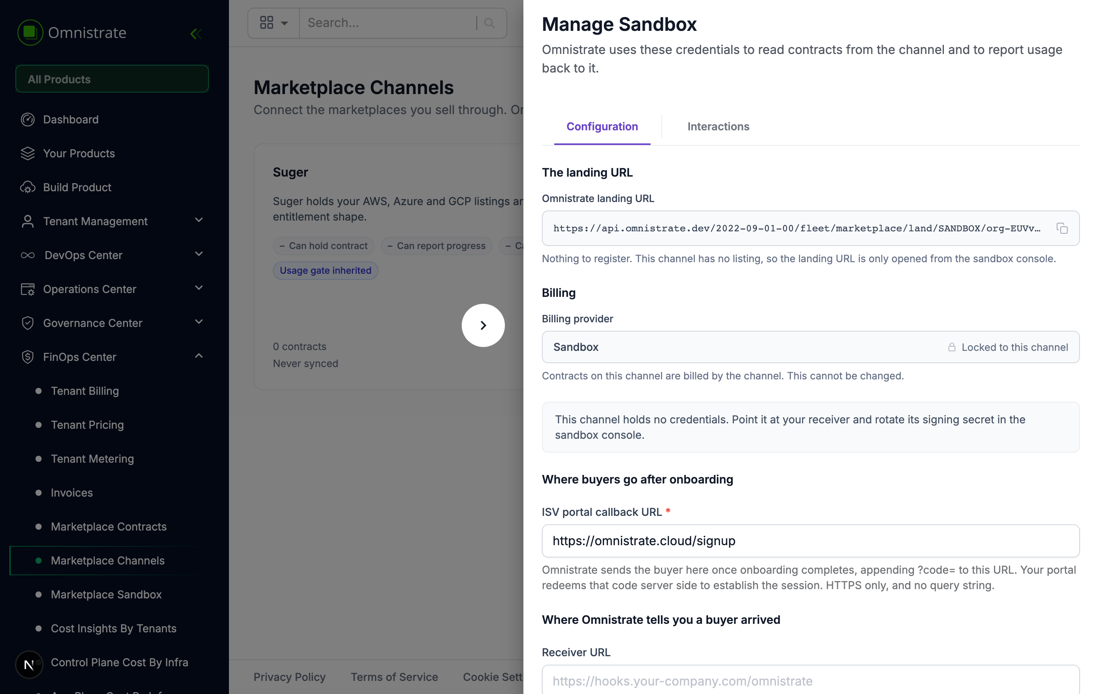Open Cost Insights By Tenants
Screen dimensions: 1110x694
113,629
